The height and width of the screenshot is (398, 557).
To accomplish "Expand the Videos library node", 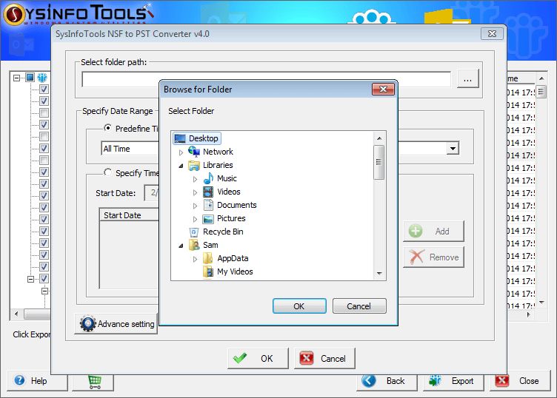I will coord(195,192).
